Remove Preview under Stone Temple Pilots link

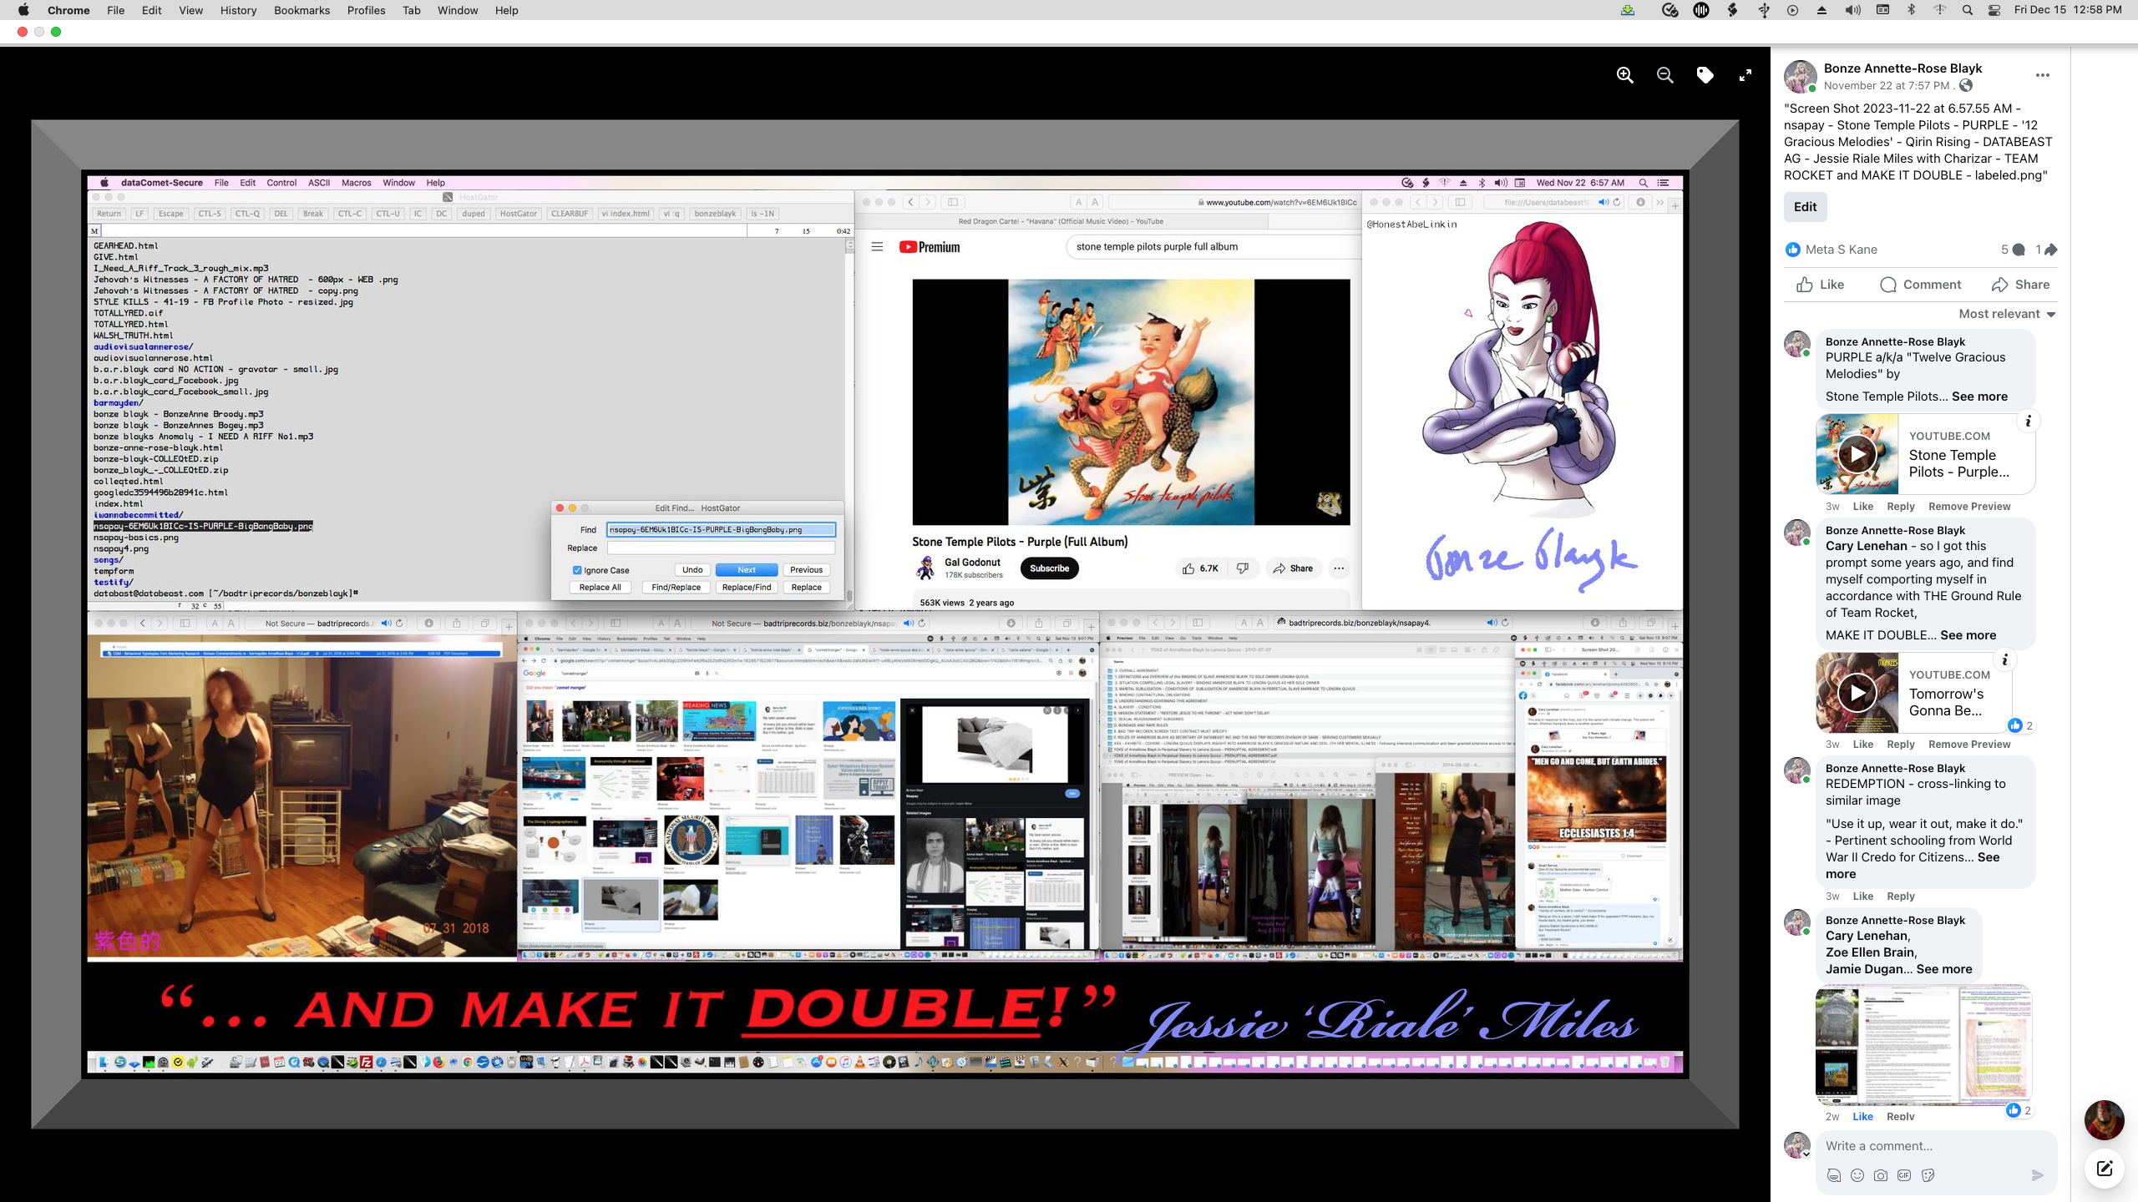point(1968,507)
